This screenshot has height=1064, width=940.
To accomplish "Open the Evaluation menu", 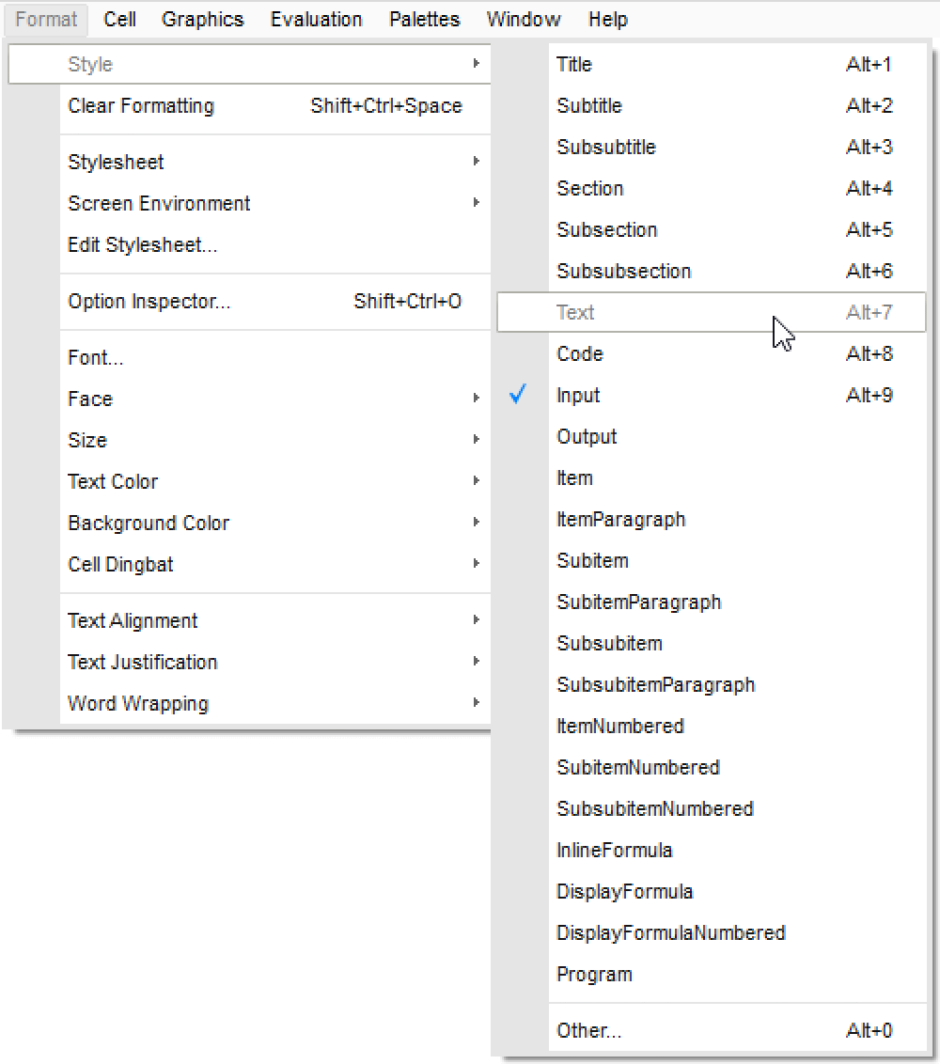I will tap(316, 19).
